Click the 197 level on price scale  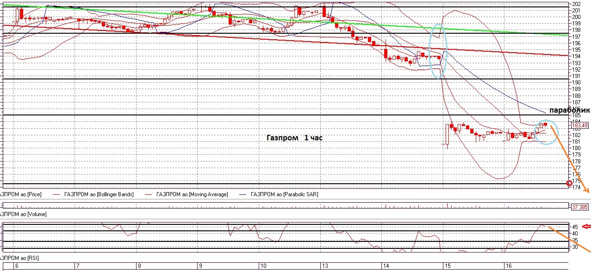[577, 37]
